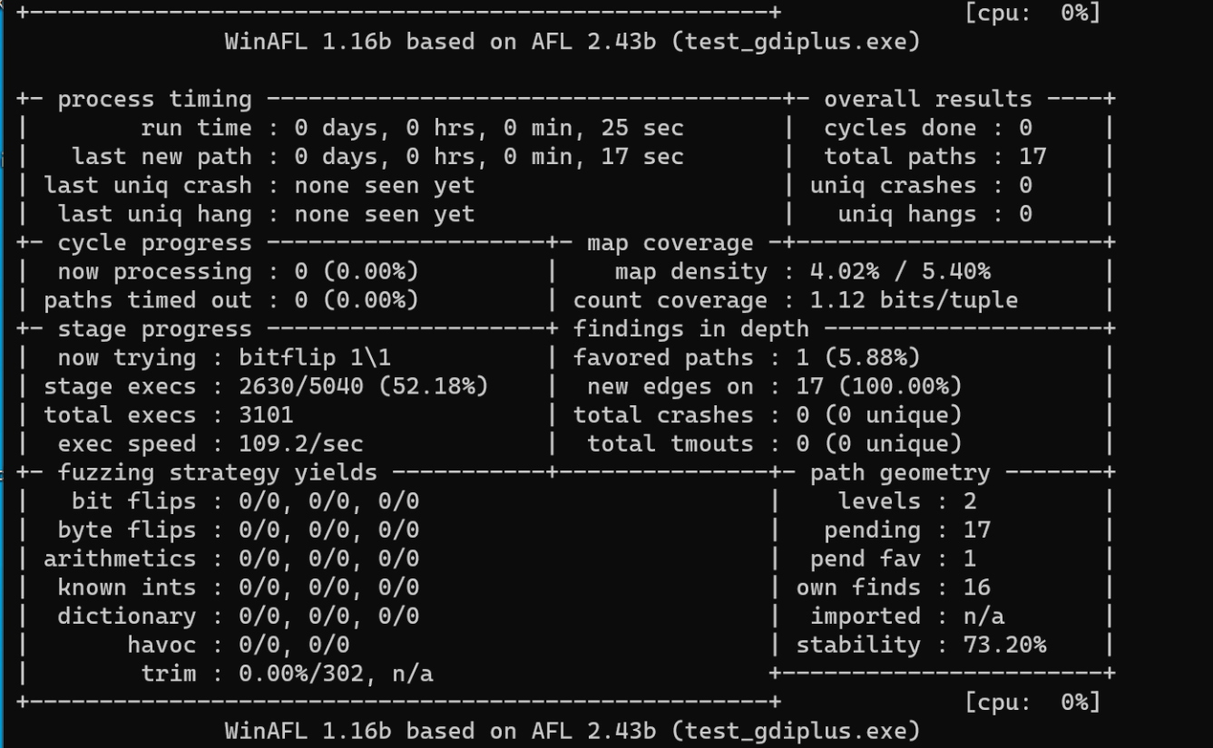The width and height of the screenshot is (1213, 748).
Task: Click the total paths count 17
Action: [x=1032, y=157]
